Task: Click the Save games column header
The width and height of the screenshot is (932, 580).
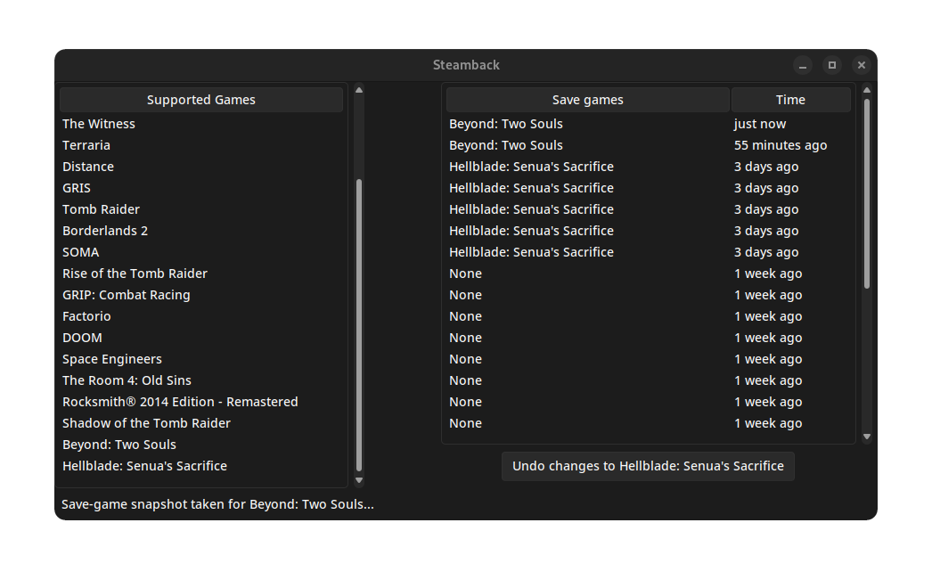Action: [x=587, y=99]
